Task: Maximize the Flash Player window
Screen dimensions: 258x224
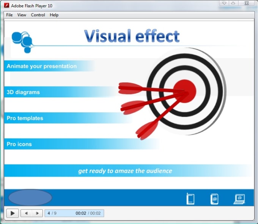Action: pyautogui.click(x=233, y=3)
